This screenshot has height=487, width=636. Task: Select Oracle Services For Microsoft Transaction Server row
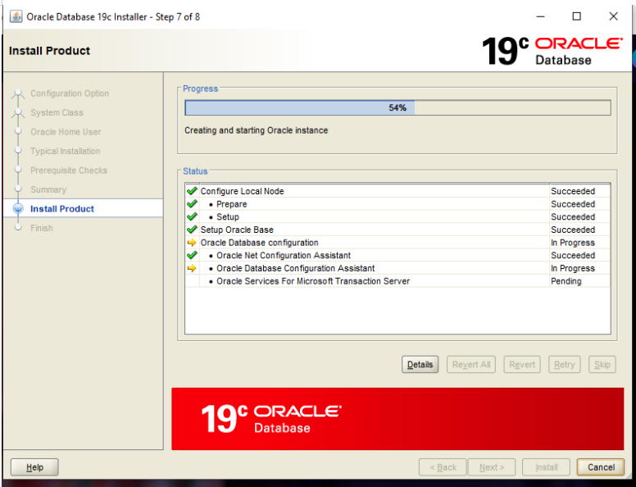[312, 281]
